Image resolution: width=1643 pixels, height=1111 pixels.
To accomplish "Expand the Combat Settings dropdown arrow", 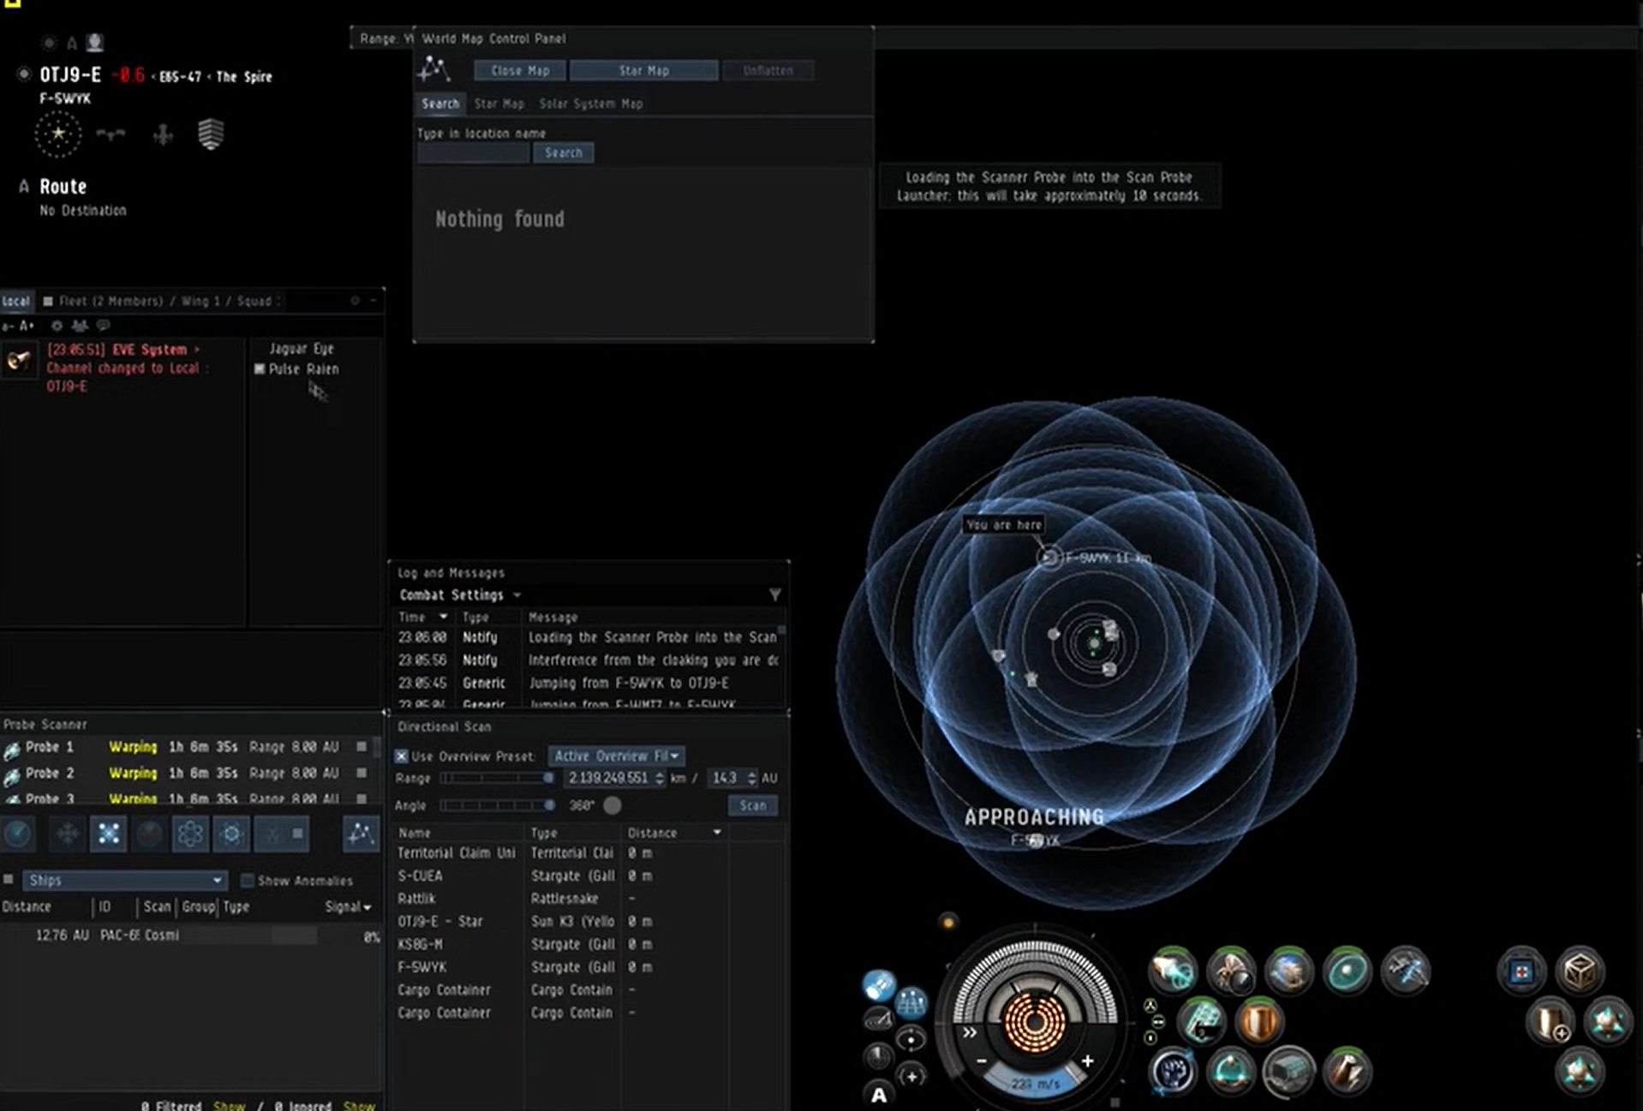I will tap(517, 594).
